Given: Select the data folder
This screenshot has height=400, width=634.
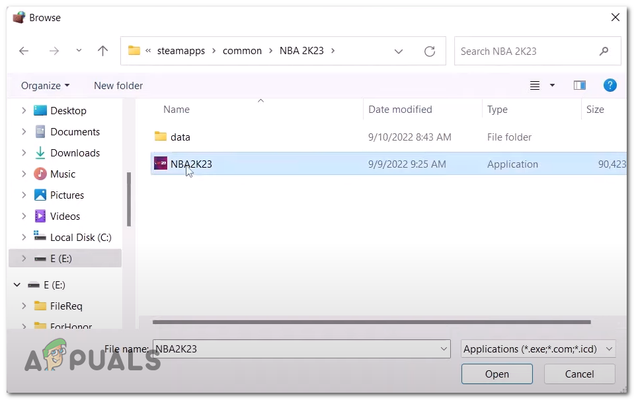Looking at the screenshot, I should 180,137.
